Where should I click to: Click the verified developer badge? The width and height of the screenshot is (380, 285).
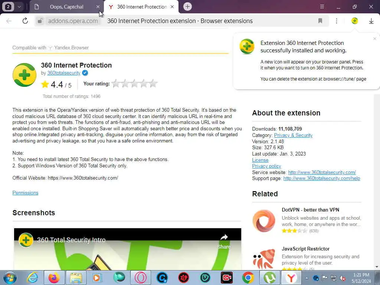[85, 73]
